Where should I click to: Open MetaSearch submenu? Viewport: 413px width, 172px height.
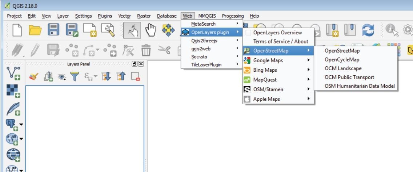pos(212,24)
